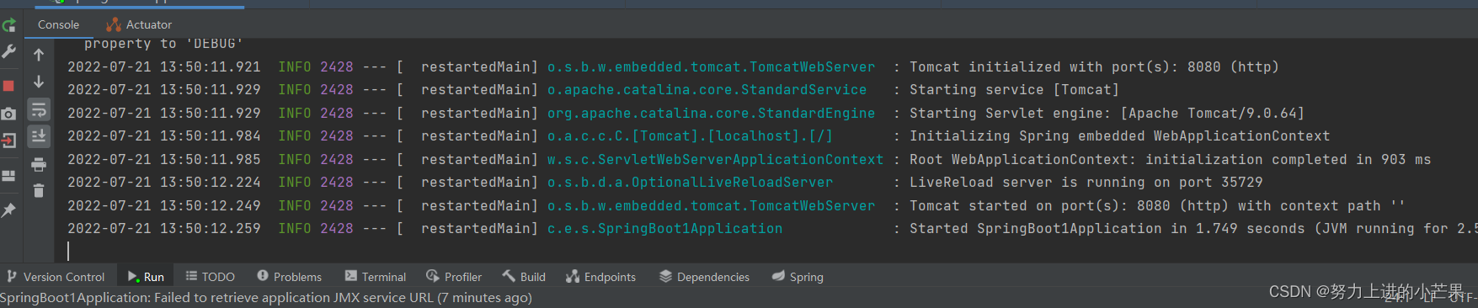
Task: Toggle soft-wrap for console output
Action: point(39,110)
